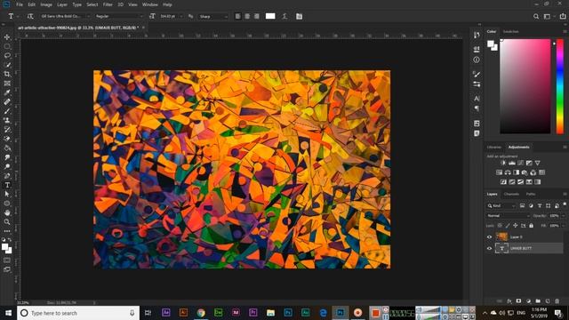The width and height of the screenshot is (569, 320).
Task: Center text in options bar
Action: 247,16
